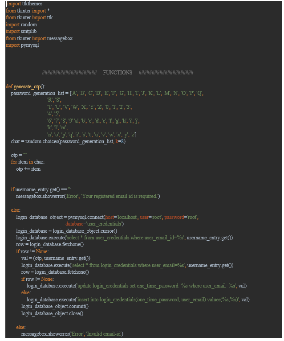
Task: Click the 'import smtplib' statement
Action: coord(21,31)
